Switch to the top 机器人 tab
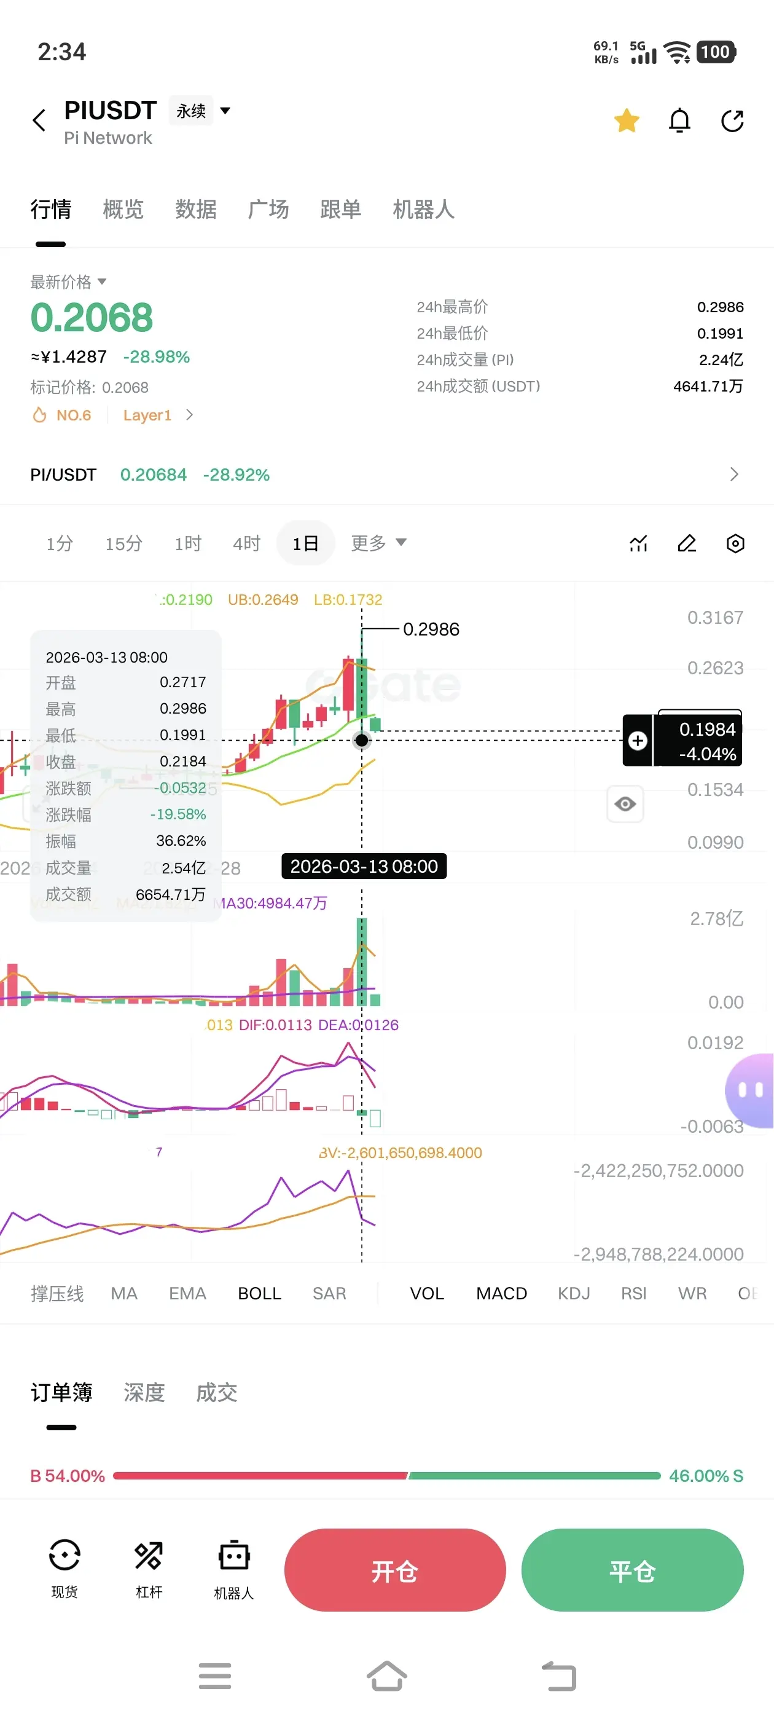774x1721 pixels. click(423, 210)
